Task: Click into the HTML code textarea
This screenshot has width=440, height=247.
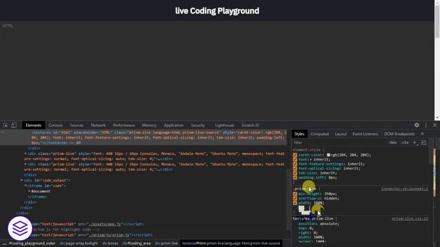Action: click(x=217, y=70)
